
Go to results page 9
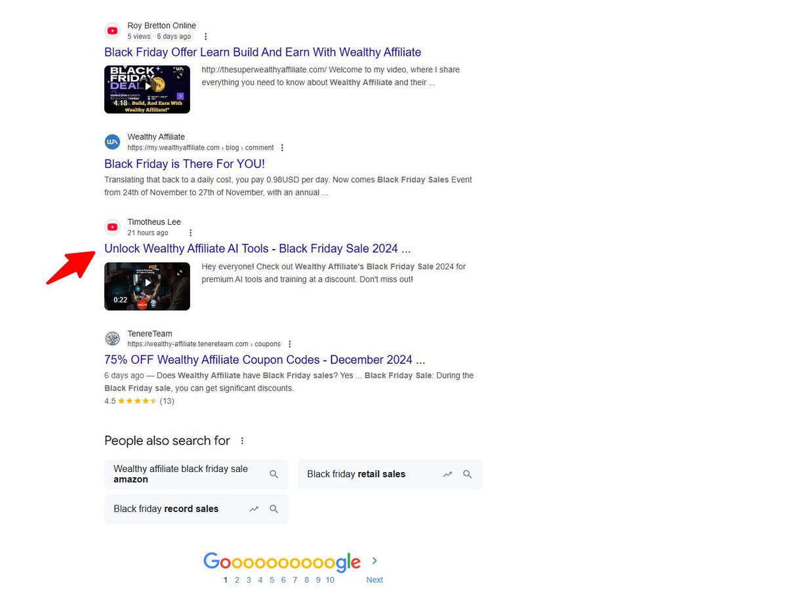point(318,580)
